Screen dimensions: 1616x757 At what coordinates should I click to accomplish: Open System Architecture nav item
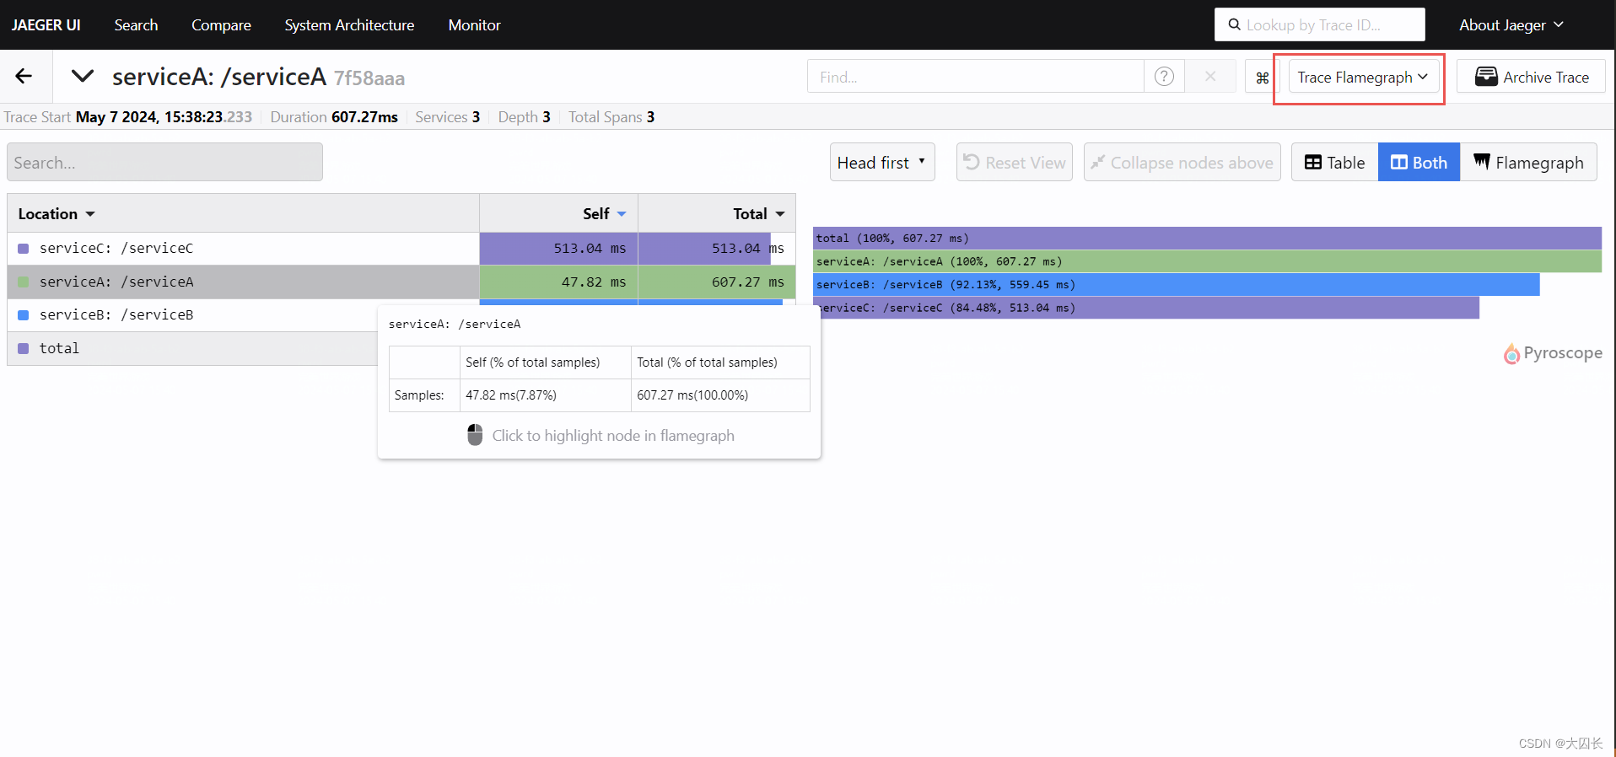(349, 25)
